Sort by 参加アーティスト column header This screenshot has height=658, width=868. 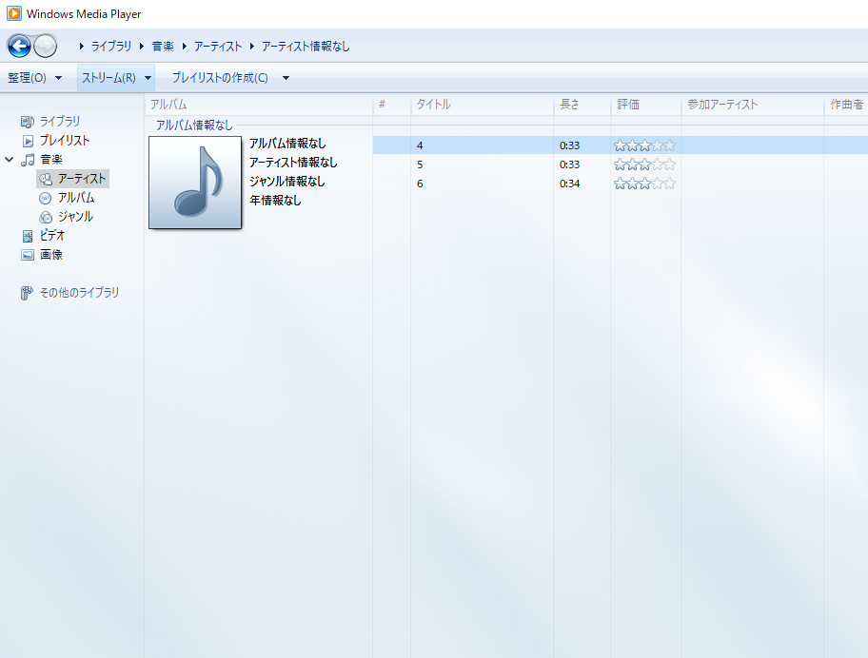tap(752, 105)
